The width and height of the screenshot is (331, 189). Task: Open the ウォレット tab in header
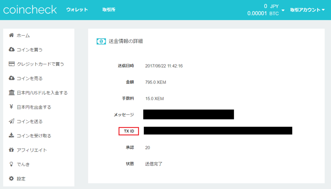77,10
